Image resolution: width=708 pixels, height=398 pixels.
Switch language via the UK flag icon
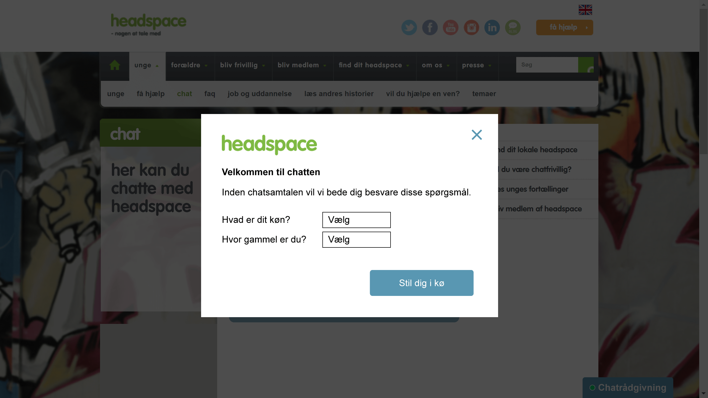585,10
